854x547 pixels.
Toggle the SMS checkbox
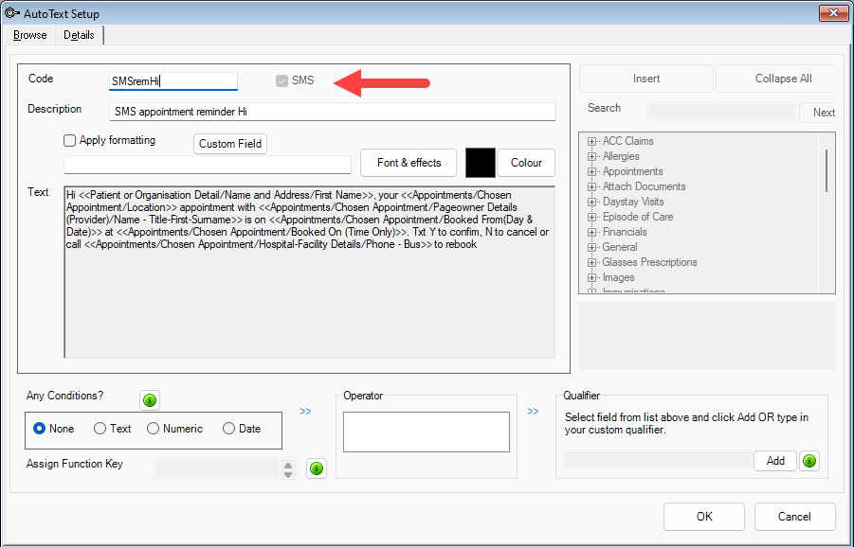[282, 80]
